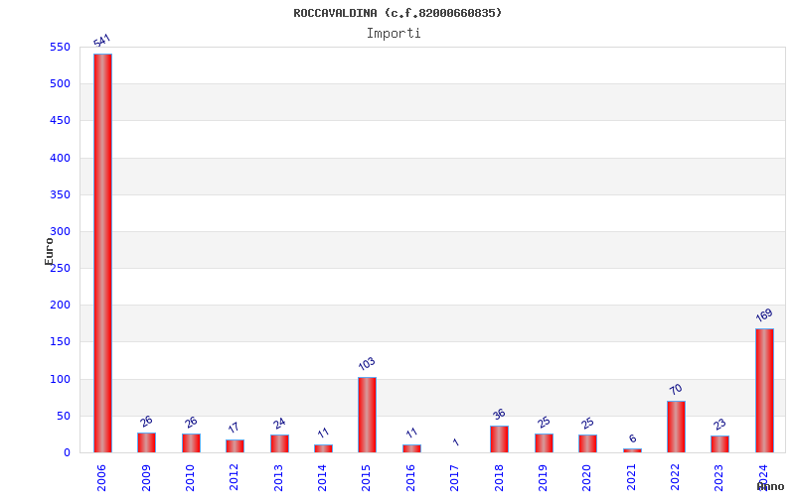The width and height of the screenshot is (795, 496).
Task: Click the 2022 bar valued 70
Action: point(676,427)
